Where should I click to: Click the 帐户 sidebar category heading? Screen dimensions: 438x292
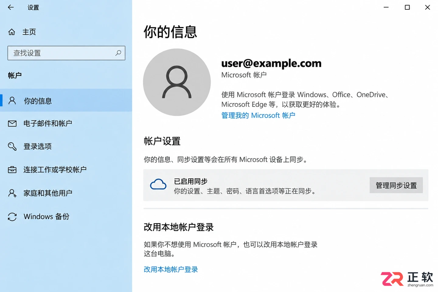click(15, 75)
